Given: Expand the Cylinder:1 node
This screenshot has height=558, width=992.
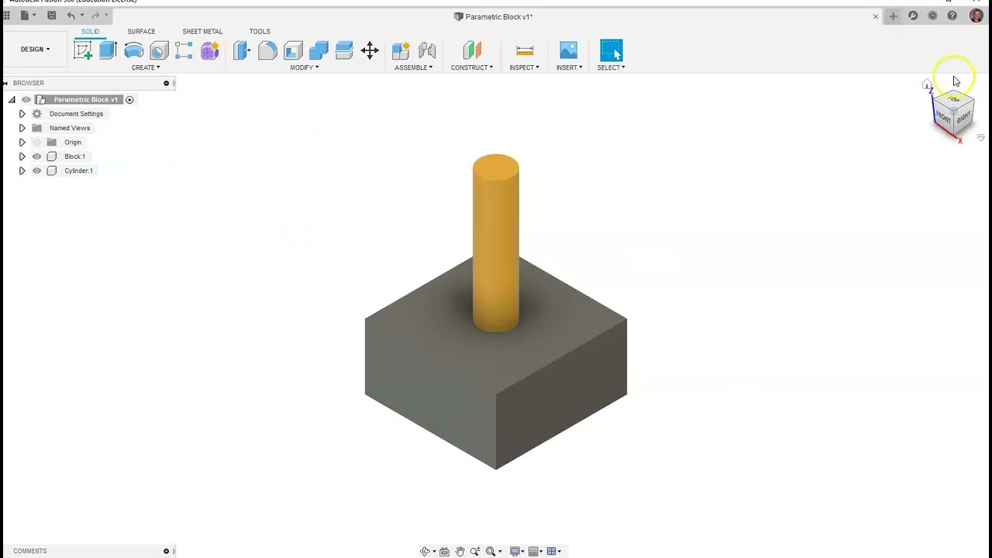Looking at the screenshot, I should pyautogui.click(x=22, y=170).
